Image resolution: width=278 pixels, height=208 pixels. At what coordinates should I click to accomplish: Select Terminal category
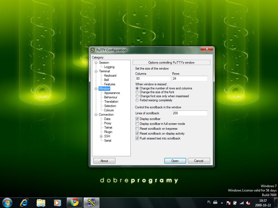pyautogui.click(x=104, y=71)
